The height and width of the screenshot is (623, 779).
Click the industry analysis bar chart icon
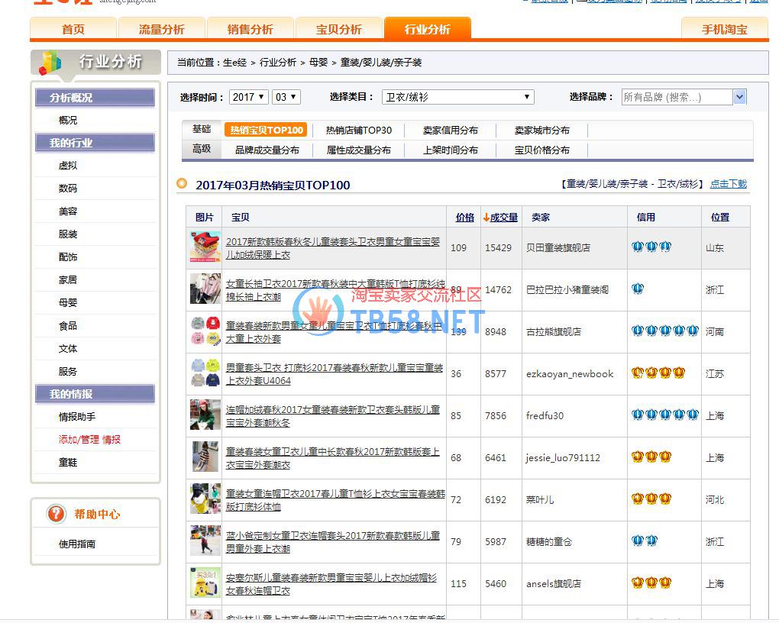(x=50, y=63)
